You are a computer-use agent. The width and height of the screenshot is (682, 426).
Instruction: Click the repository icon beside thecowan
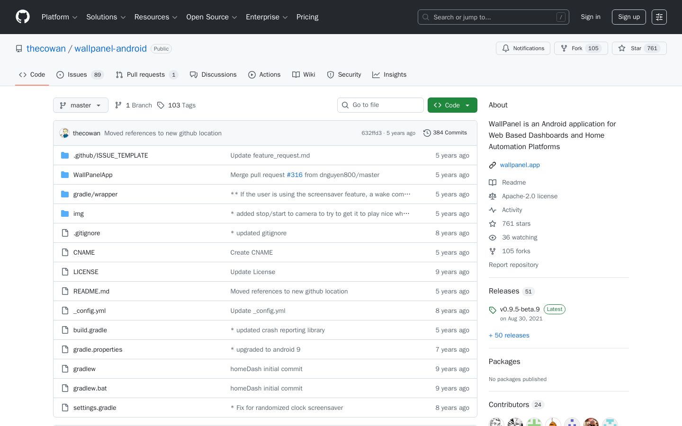coord(19,49)
